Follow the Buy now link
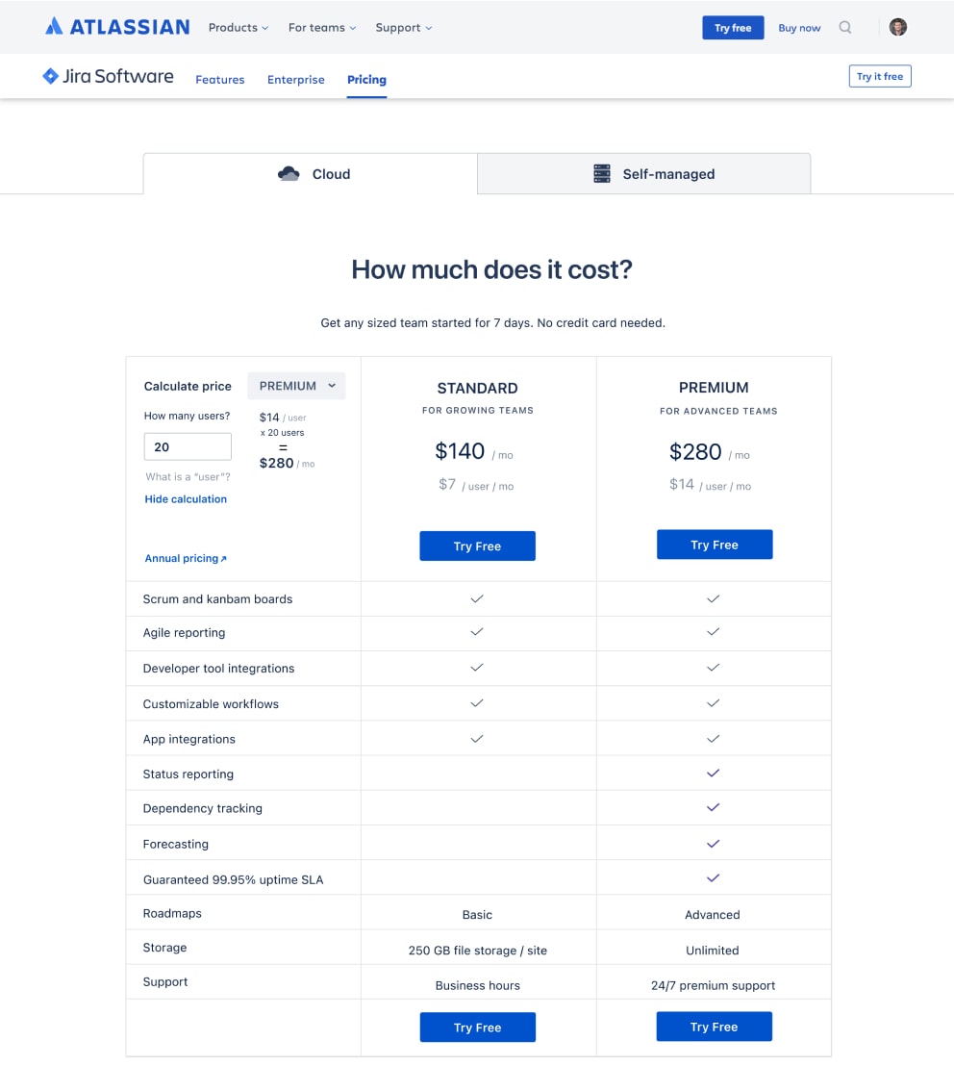 point(798,28)
